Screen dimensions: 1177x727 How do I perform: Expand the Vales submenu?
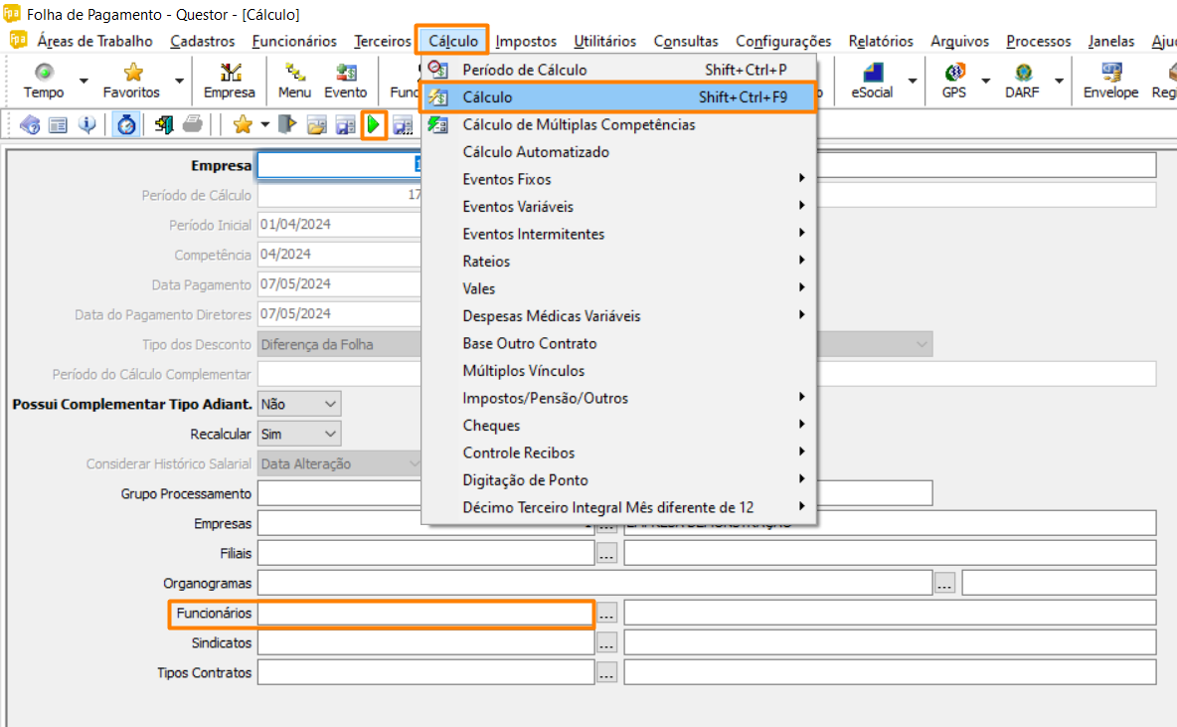click(x=618, y=288)
